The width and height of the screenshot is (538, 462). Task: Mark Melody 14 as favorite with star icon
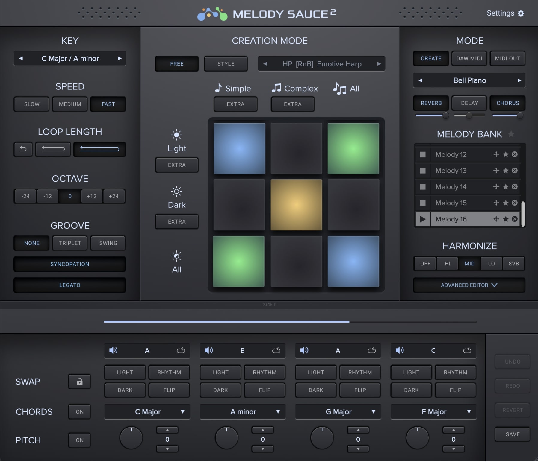(x=506, y=187)
